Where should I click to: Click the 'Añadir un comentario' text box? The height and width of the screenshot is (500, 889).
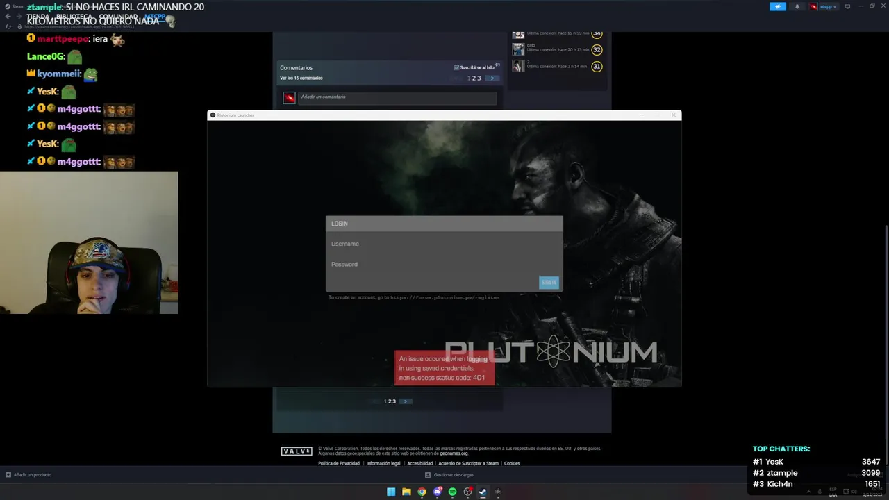pos(397,97)
